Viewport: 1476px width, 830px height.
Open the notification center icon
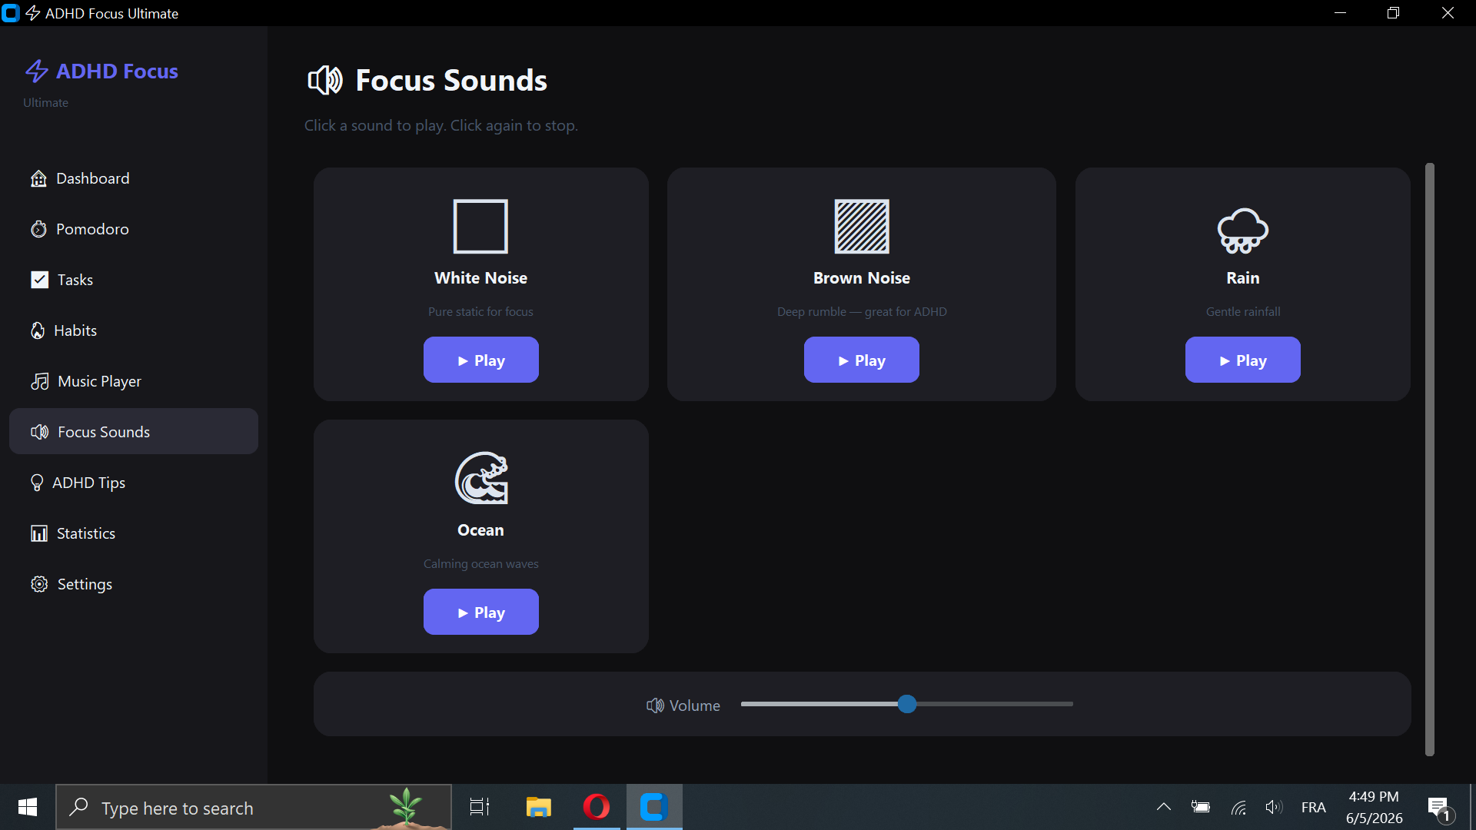coord(1440,808)
